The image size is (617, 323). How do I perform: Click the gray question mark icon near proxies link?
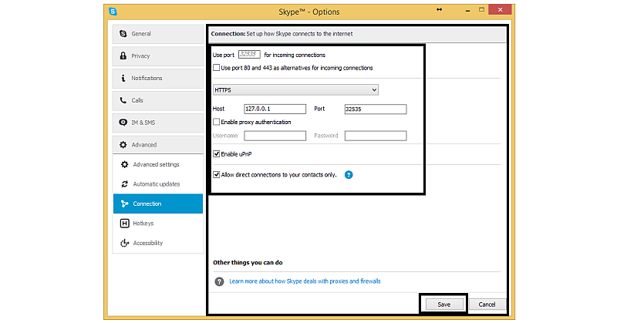(219, 281)
